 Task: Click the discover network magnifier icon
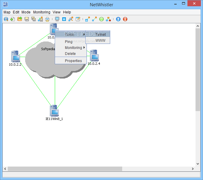point(6,19)
